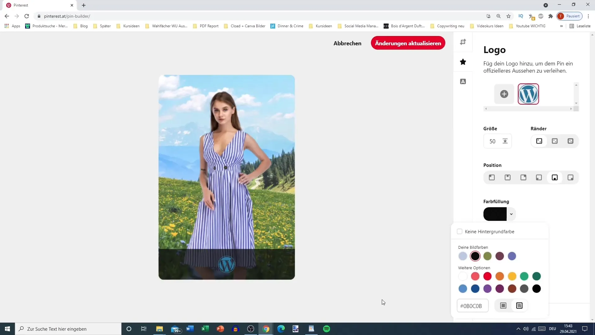Set logo position to top right
Viewport: 595px width, 335px height.
523,177
